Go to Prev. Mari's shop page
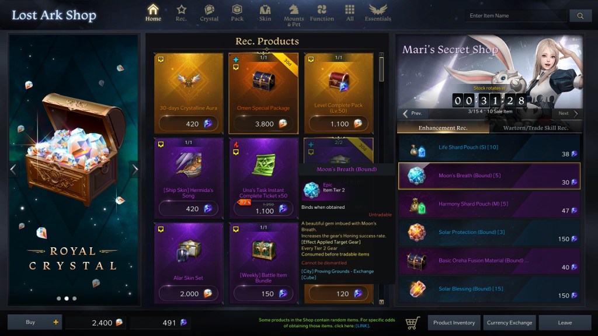This screenshot has height=336, width=598. click(412, 113)
